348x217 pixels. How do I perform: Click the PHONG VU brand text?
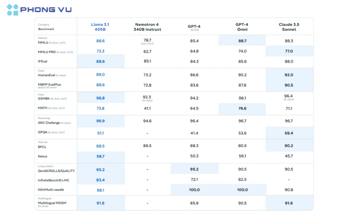tap(46, 9)
